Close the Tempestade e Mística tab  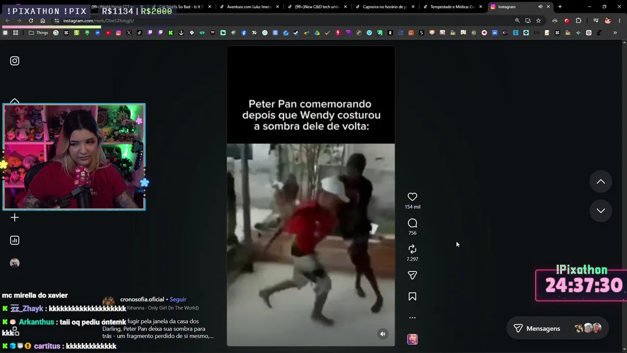coord(481,7)
